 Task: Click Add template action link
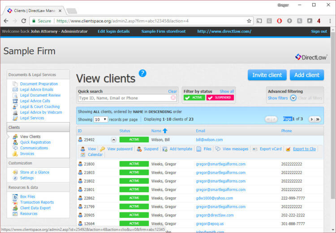click(x=181, y=149)
